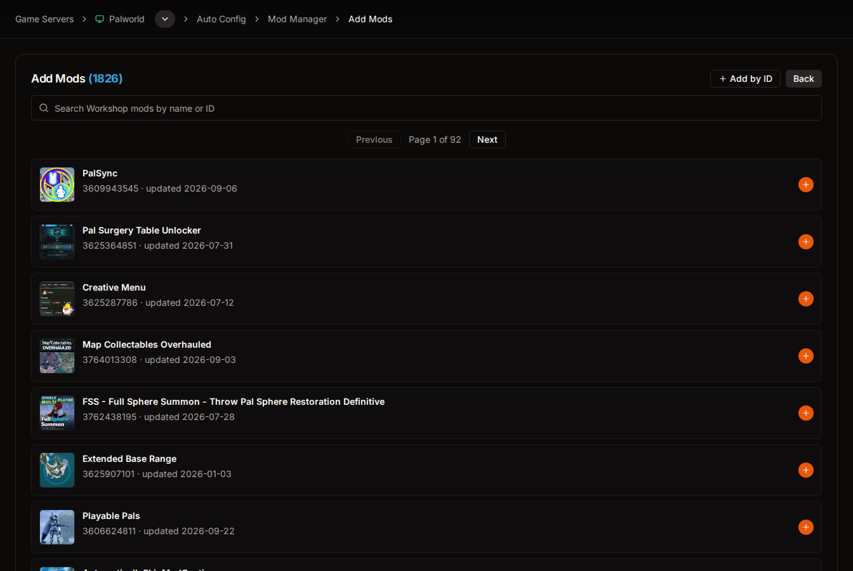Click ID text 3606624811
This screenshot has width=853, height=571.
pyautogui.click(x=109, y=531)
